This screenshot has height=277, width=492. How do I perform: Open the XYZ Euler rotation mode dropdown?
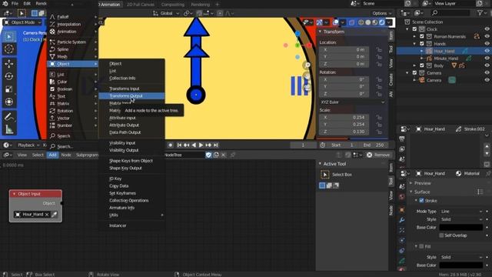click(352, 102)
